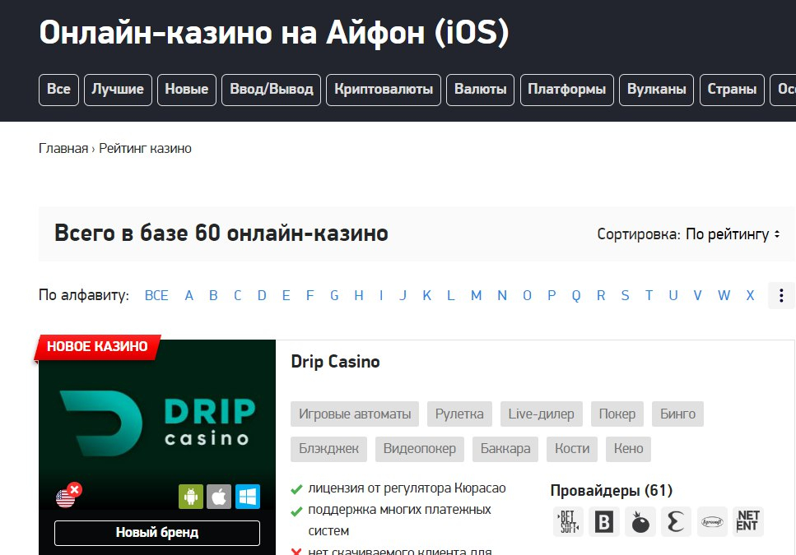Click the Бинго game tag
The width and height of the screenshot is (796, 555).
click(677, 414)
